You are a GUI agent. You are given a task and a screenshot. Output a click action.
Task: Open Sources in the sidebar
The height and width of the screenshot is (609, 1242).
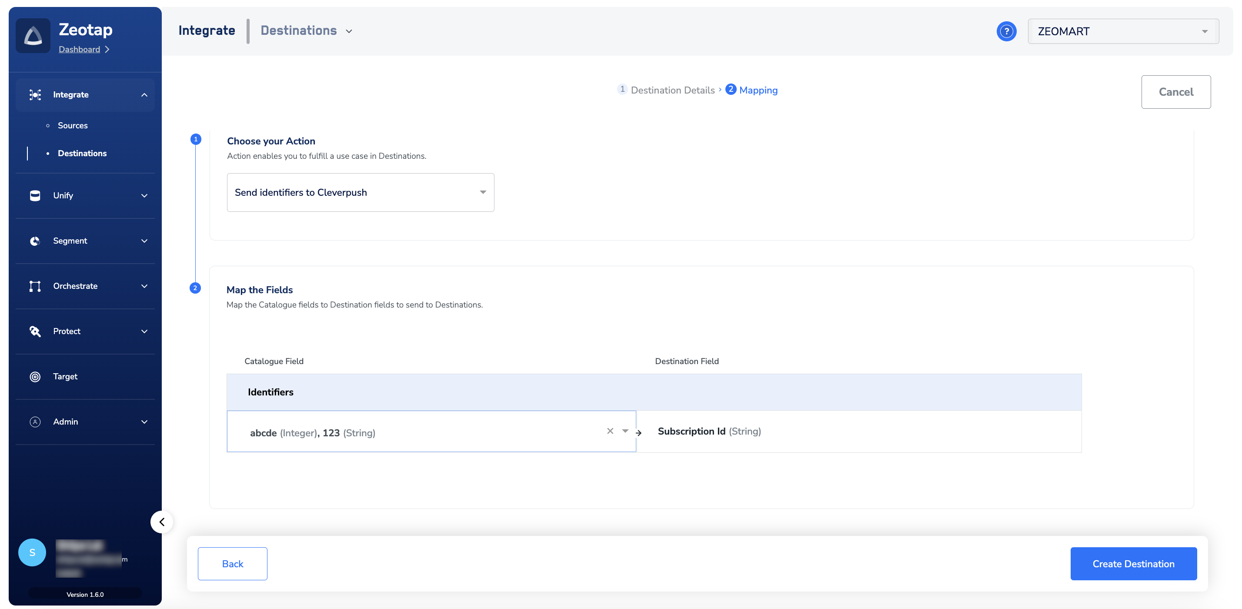pos(73,125)
